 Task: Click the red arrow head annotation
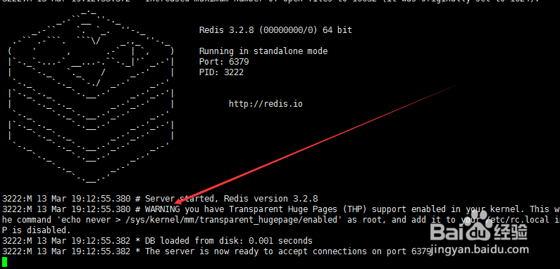click(x=179, y=201)
